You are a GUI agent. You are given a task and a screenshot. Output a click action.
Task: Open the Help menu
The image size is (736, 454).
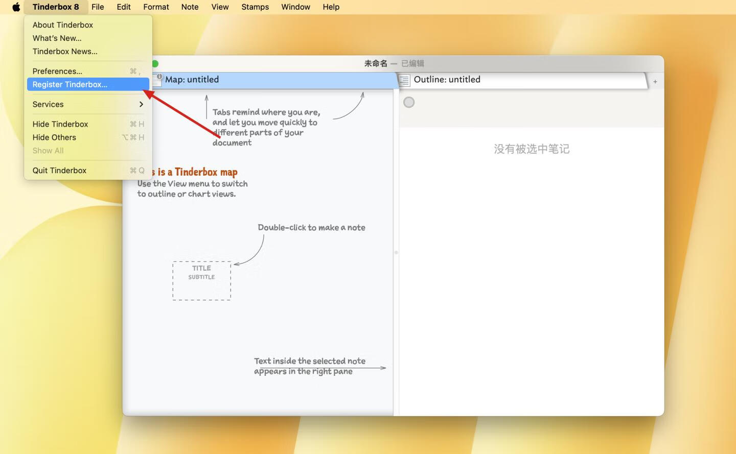pos(331,7)
